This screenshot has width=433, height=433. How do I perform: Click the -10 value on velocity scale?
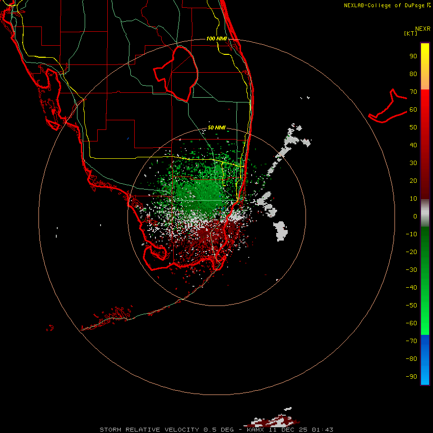tap(411, 234)
